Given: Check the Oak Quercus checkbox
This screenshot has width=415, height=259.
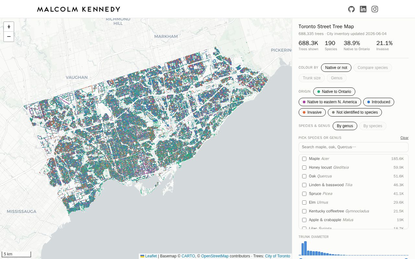Looking at the screenshot, I should (304, 176).
